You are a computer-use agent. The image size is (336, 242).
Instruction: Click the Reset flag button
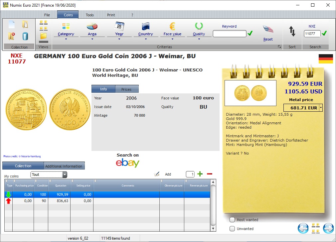(x=268, y=30)
